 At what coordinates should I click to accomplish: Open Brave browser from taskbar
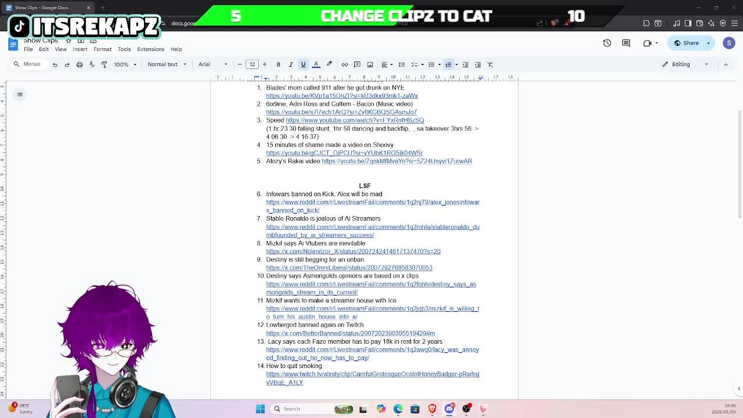(432, 409)
